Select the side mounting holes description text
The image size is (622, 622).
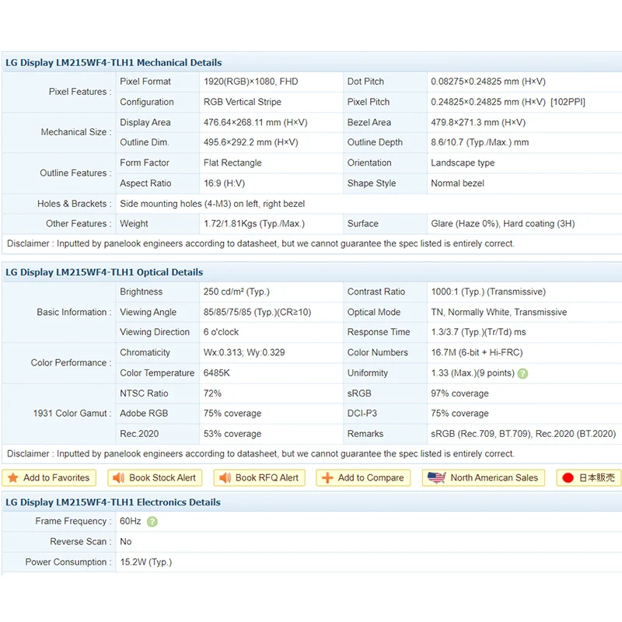[x=212, y=204]
